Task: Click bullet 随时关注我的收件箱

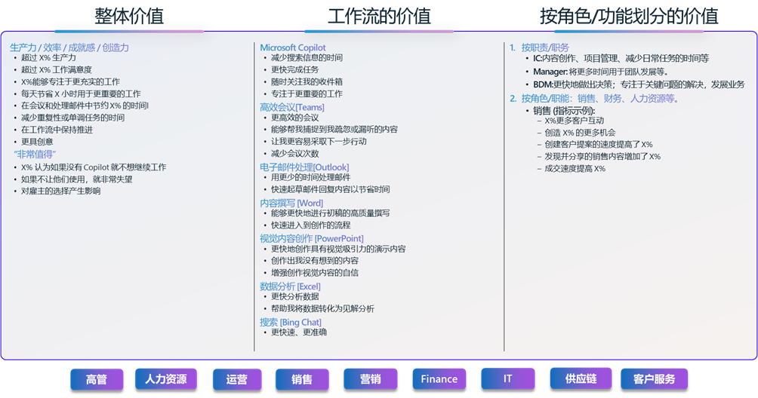Action: click(x=307, y=82)
